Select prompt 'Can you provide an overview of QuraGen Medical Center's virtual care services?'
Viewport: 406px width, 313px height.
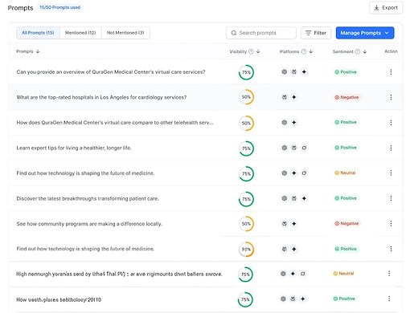111,72
